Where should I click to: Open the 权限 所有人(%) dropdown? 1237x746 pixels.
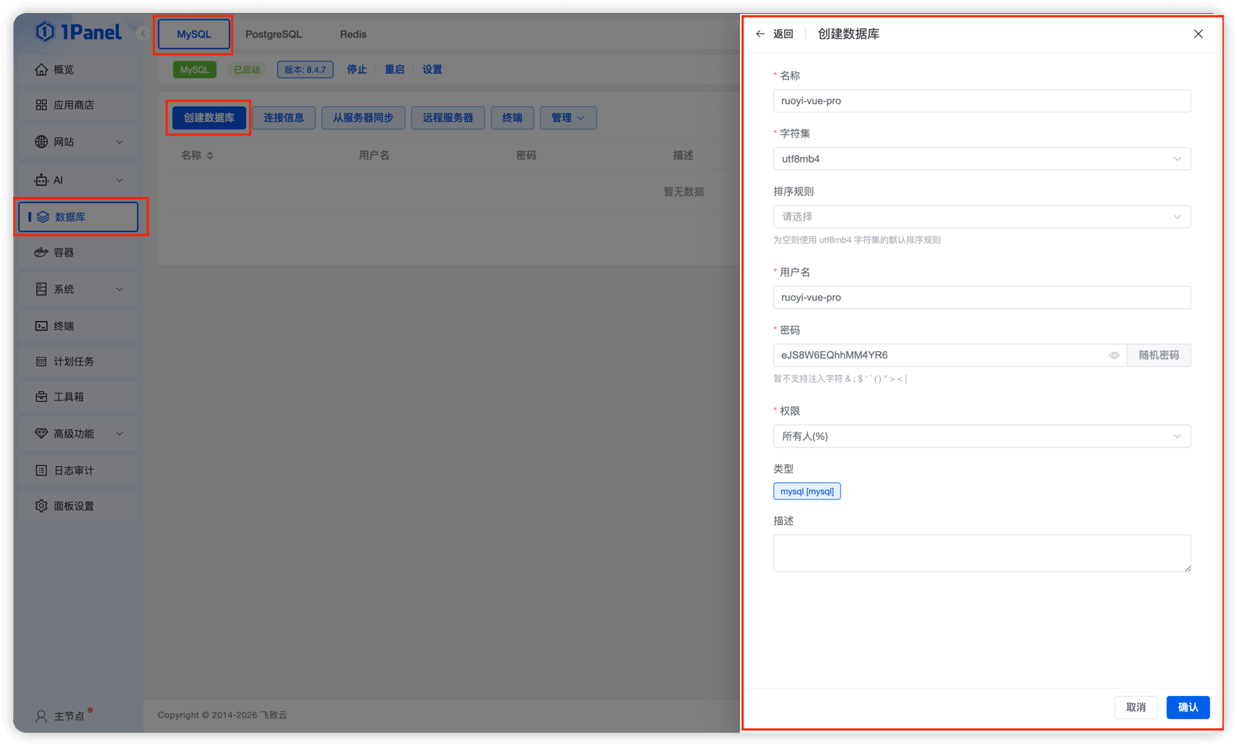[x=981, y=437]
